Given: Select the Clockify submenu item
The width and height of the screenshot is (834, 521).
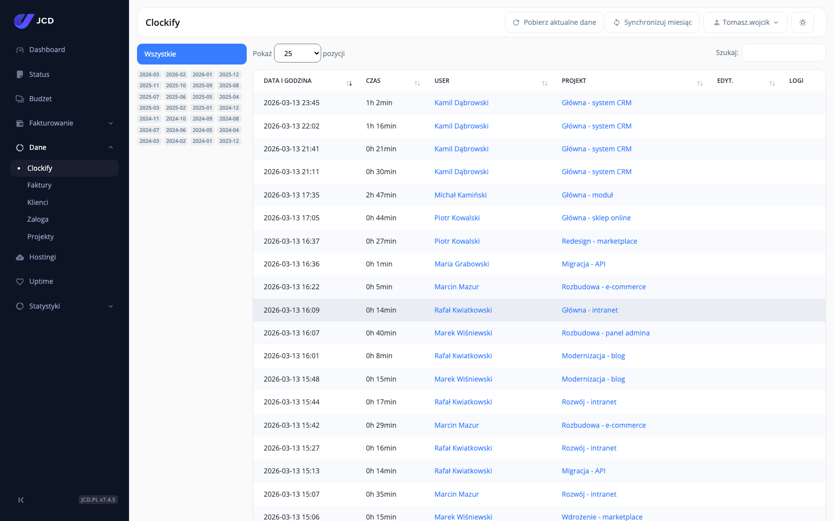Looking at the screenshot, I should (64, 168).
